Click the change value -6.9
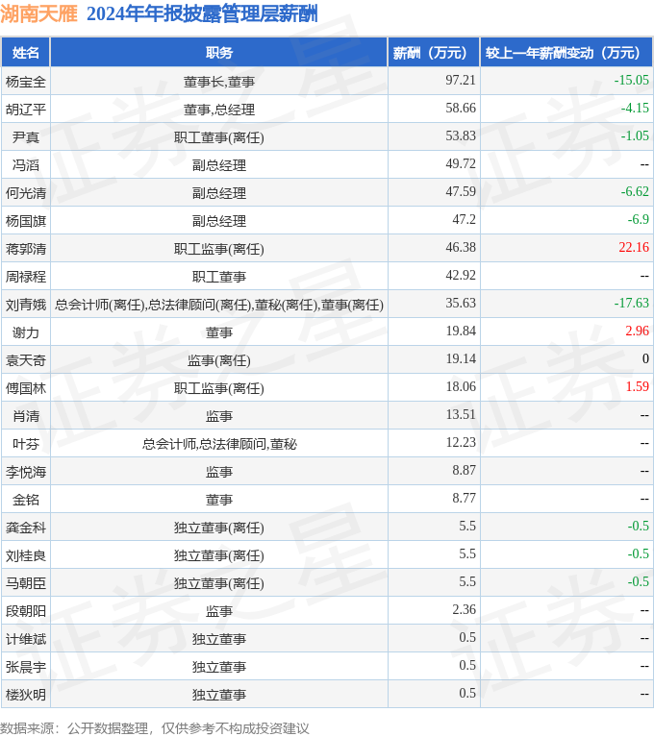 pos(638,219)
